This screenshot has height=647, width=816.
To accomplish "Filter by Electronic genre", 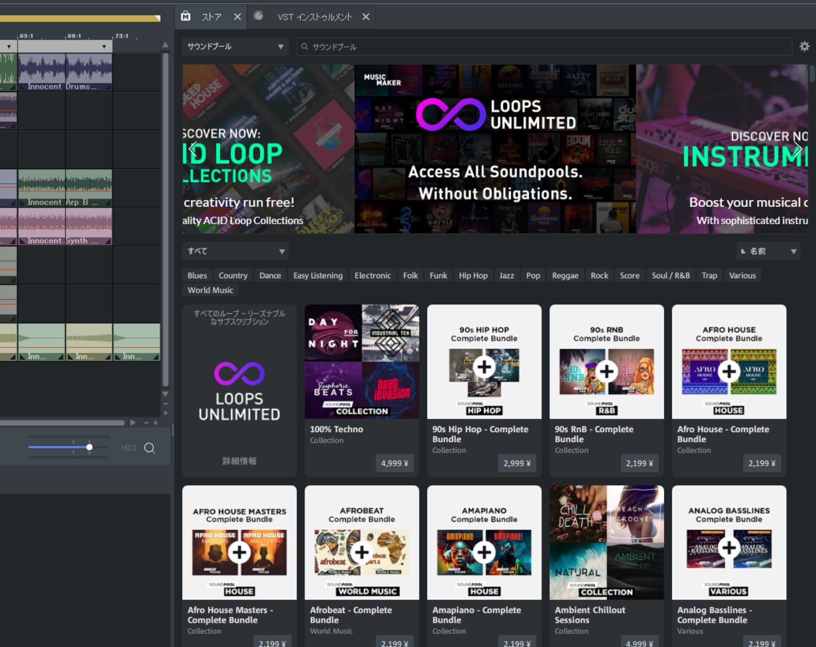I will tap(373, 276).
